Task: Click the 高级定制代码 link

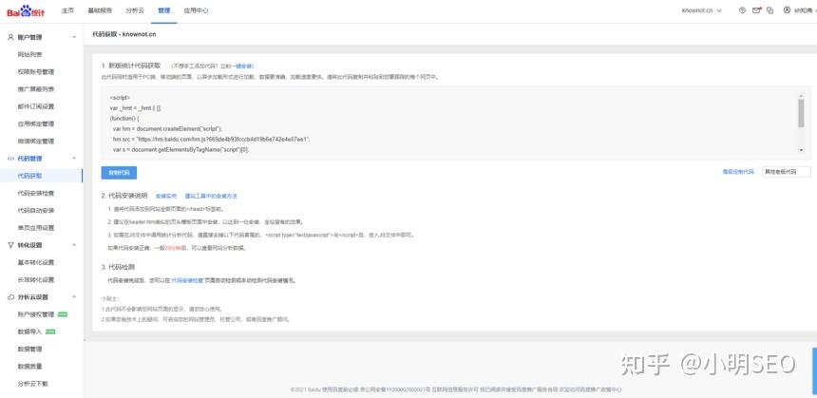Action: tap(738, 171)
